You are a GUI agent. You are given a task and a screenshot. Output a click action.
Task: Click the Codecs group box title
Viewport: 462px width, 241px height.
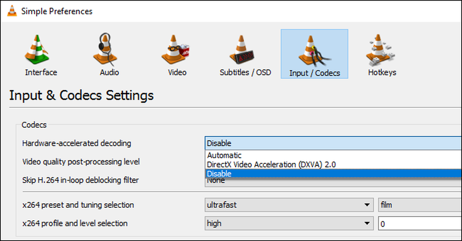(34, 125)
